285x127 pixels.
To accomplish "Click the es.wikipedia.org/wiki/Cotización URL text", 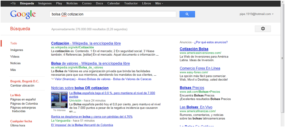I will (x=72, y=47).
